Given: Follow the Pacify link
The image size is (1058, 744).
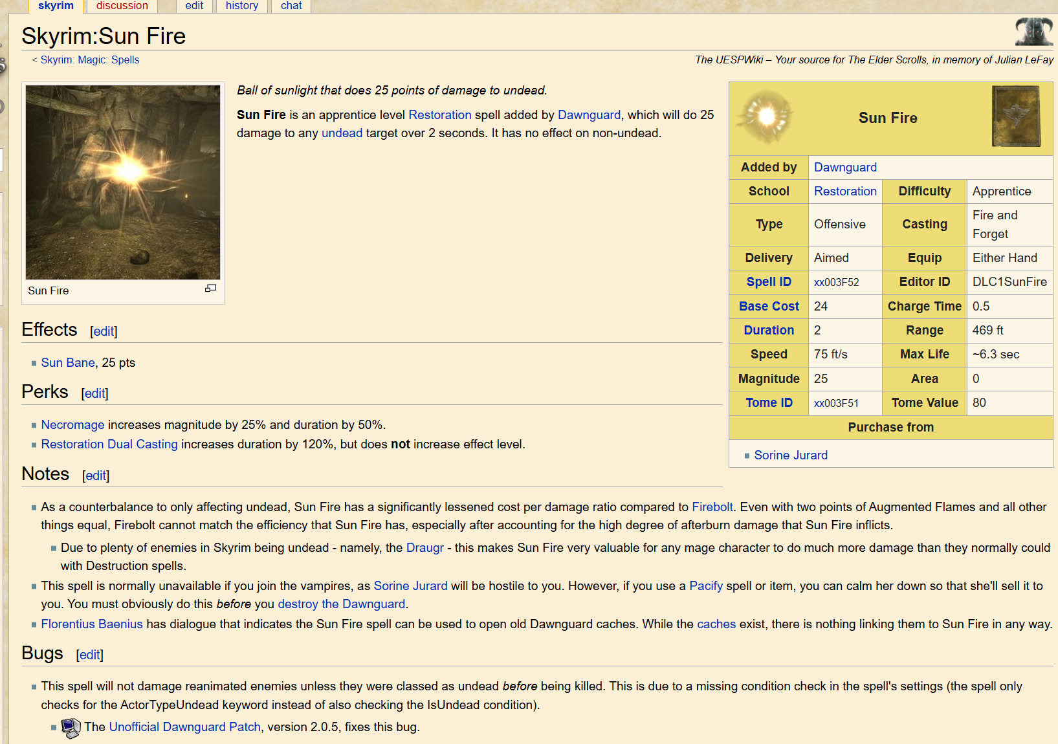Looking at the screenshot, I should point(706,586).
